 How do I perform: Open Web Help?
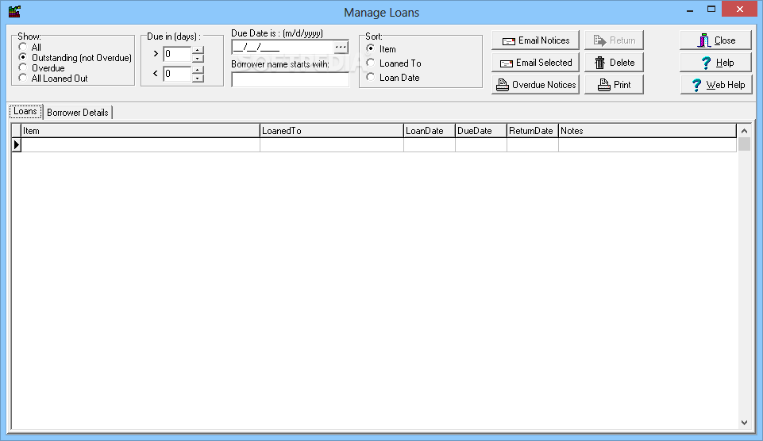716,85
